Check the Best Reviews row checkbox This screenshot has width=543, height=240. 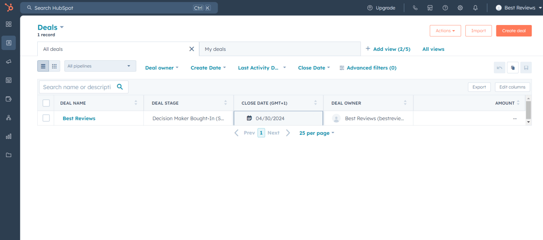[x=46, y=118]
